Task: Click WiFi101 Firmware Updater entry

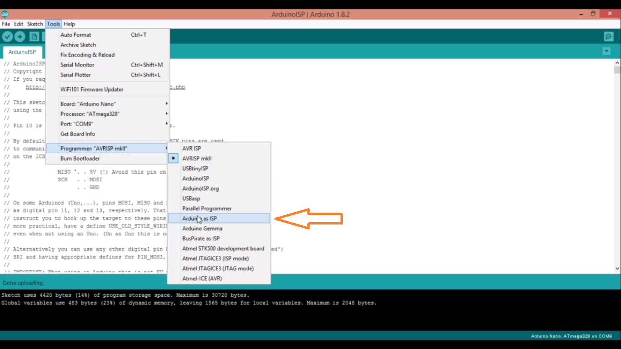Action: (91, 89)
